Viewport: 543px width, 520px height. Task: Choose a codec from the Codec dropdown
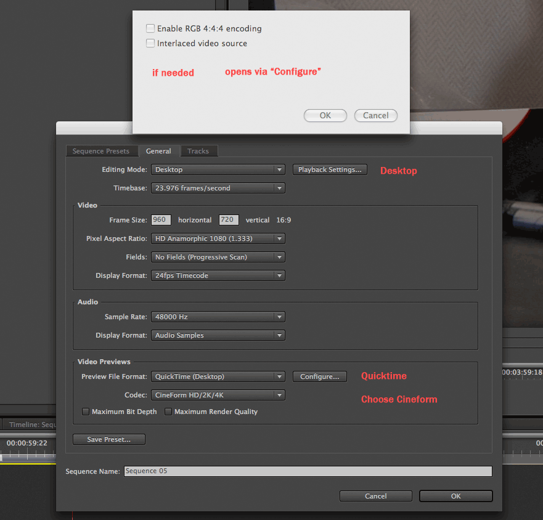[x=218, y=395]
